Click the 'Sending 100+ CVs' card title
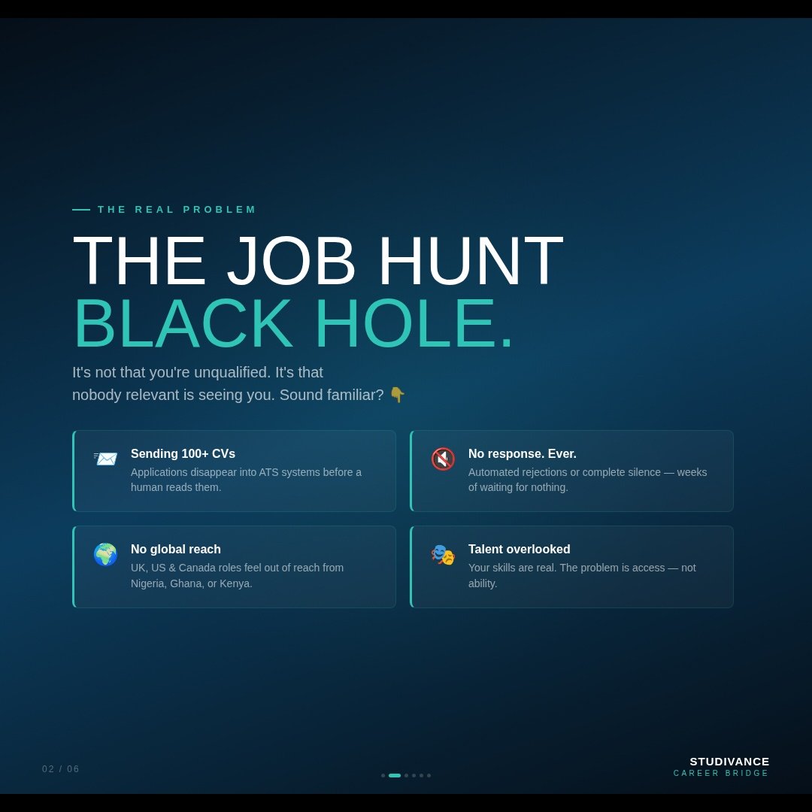Viewport: 812px width, 812px height. [x=183, y=453]
